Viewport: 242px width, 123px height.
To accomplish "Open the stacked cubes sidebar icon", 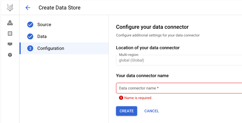I will tap(10, 23).
